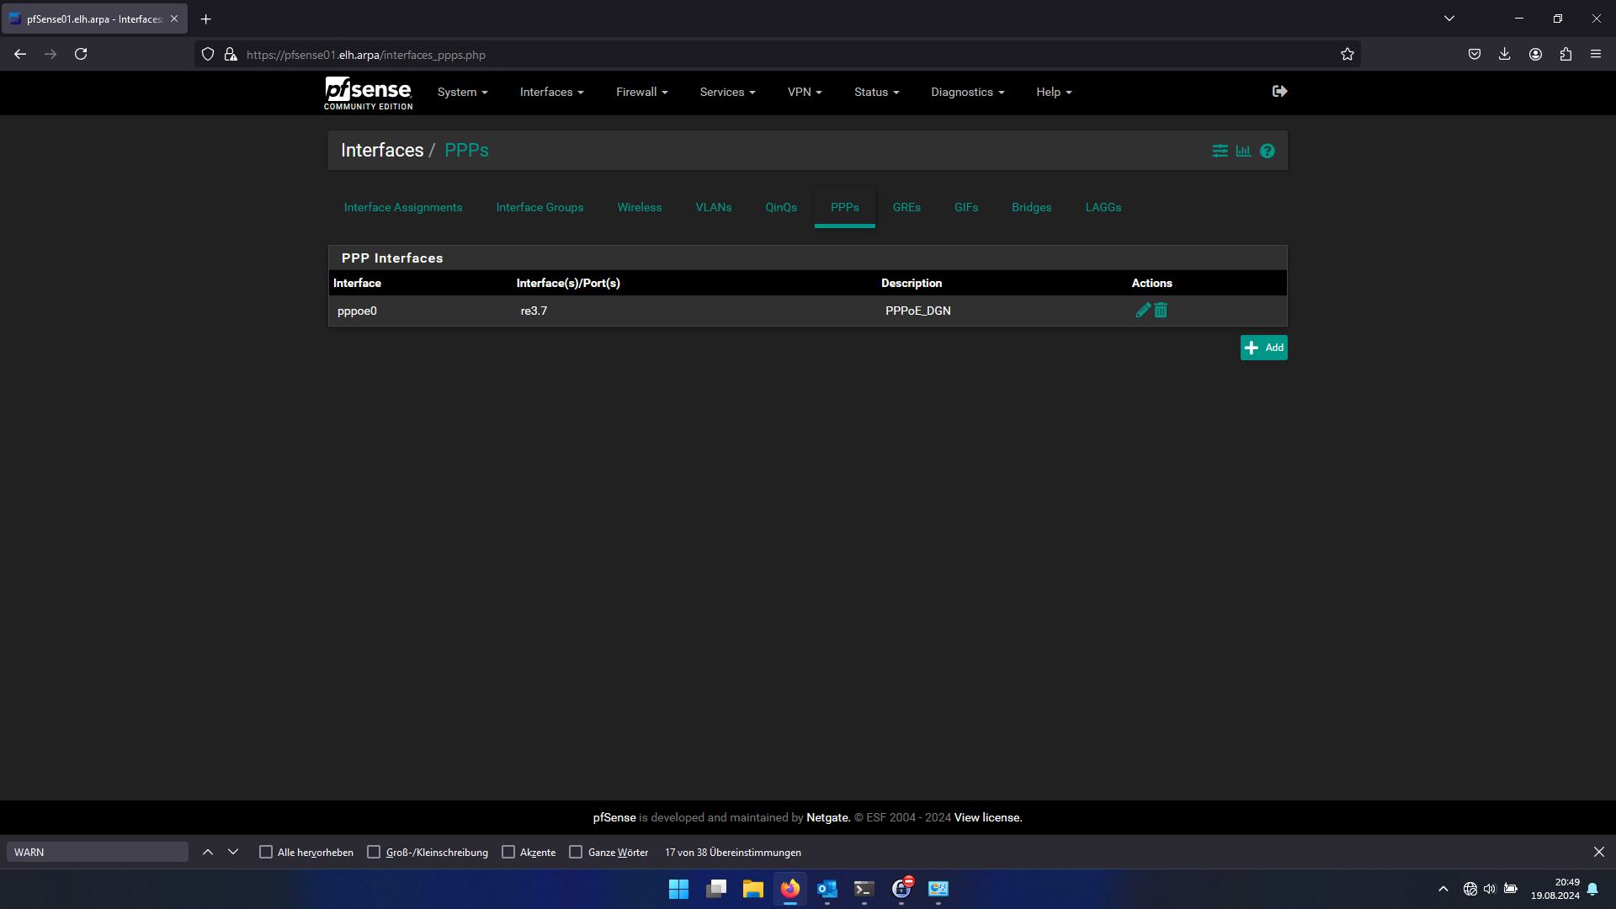Switch to the Bridges tab

coord(1032,208)
